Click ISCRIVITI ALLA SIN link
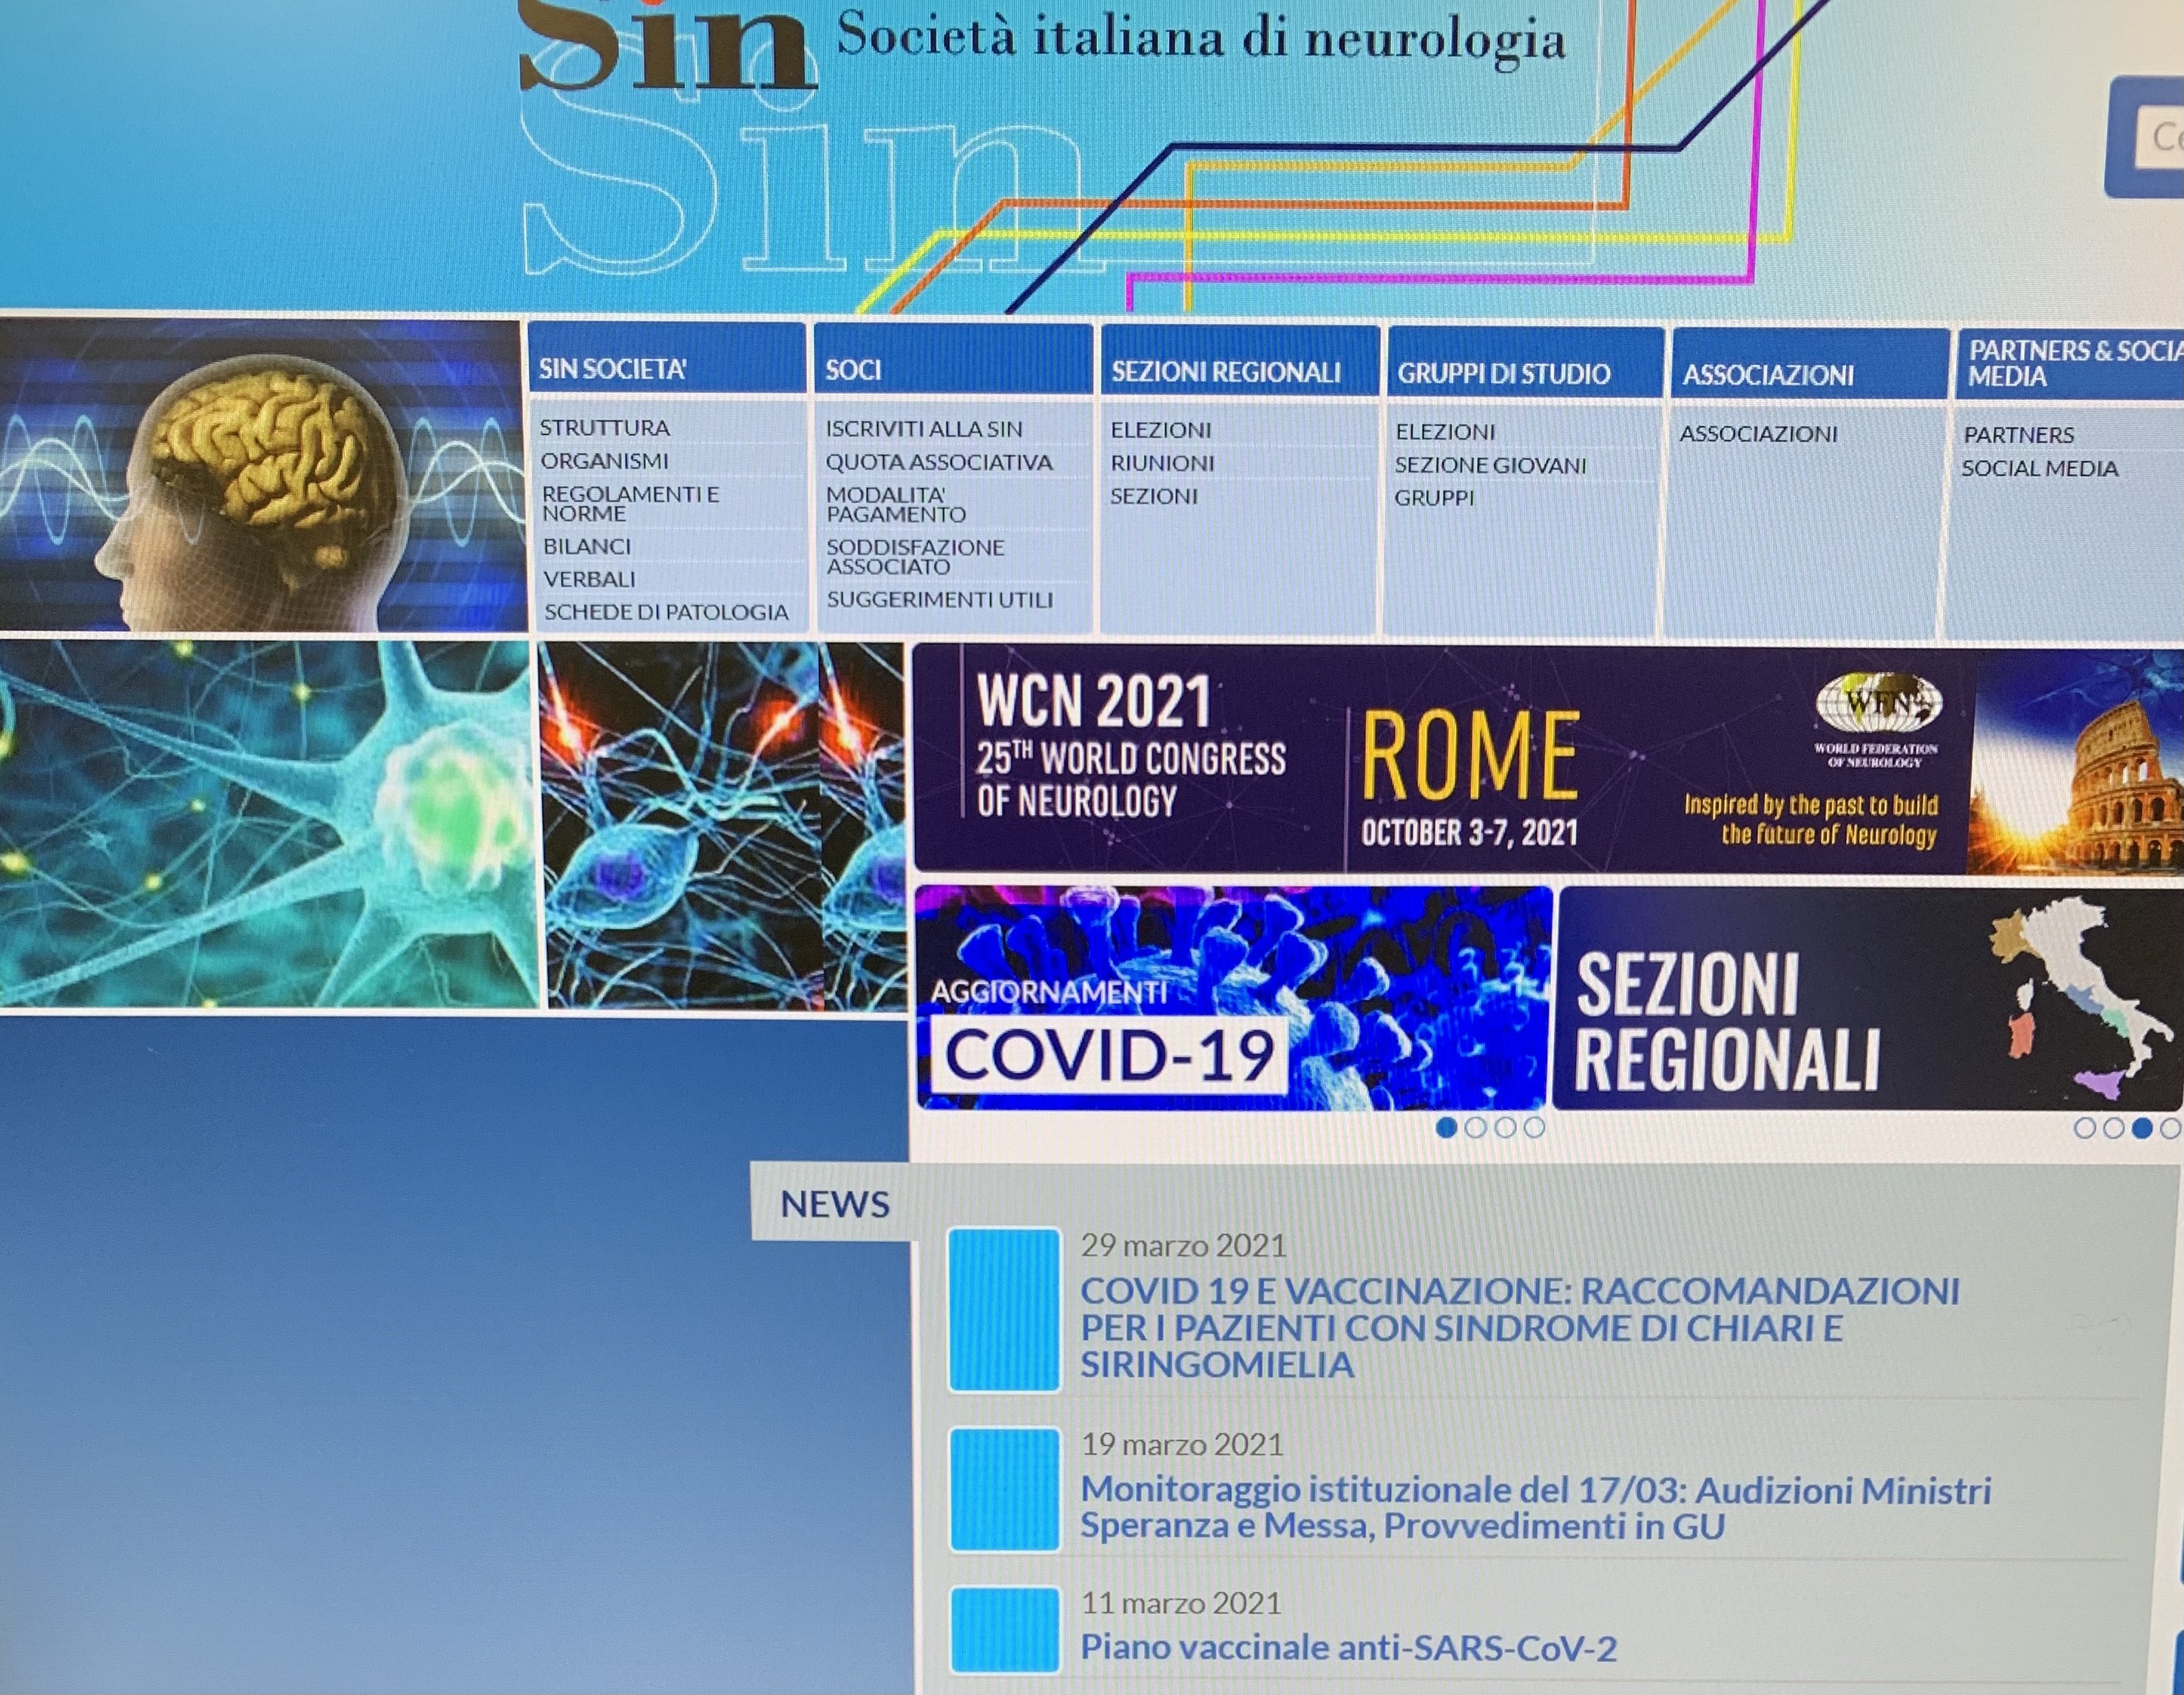Viewport: 2184px width, 1695px height. pyautogui.click(x=924, y=428)
